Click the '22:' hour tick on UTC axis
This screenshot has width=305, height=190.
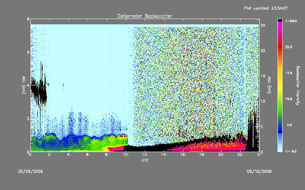pos(240,155)
